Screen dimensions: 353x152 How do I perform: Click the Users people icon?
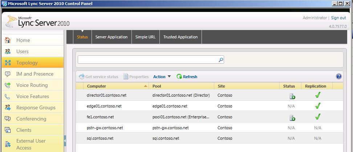8,51
